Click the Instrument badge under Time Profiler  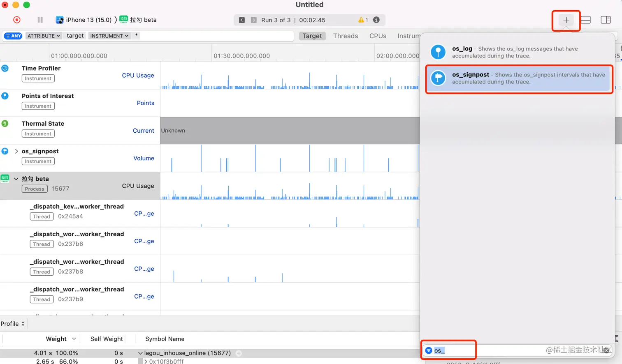click(x=38, y=78)
